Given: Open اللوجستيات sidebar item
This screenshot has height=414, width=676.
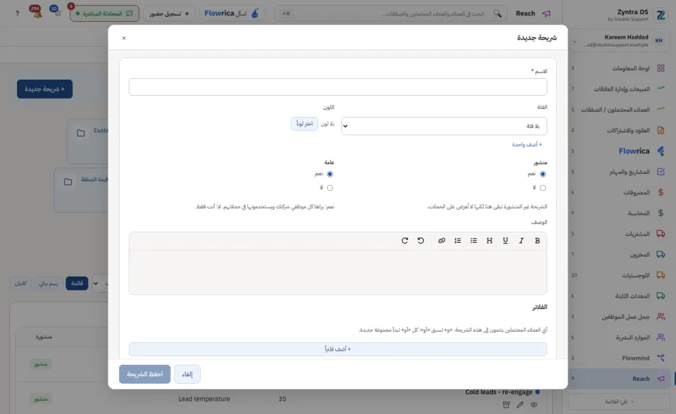Looking at the screenshot, I should pos(619,275).
